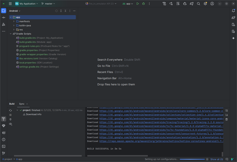Restart Gradle sync with the reload icon
This screenshot has height=162, width=237.
point(11,110)
